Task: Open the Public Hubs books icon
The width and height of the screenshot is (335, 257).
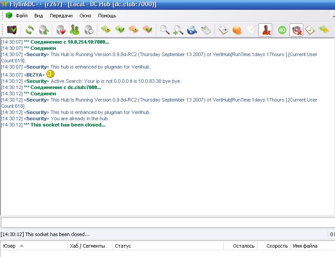Action: pyautogui.click(x=12, y=30)
